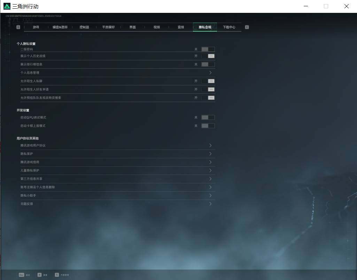
Task: Turn on the 启动卡顿上报模式 switch
Action: pos(208,126)
